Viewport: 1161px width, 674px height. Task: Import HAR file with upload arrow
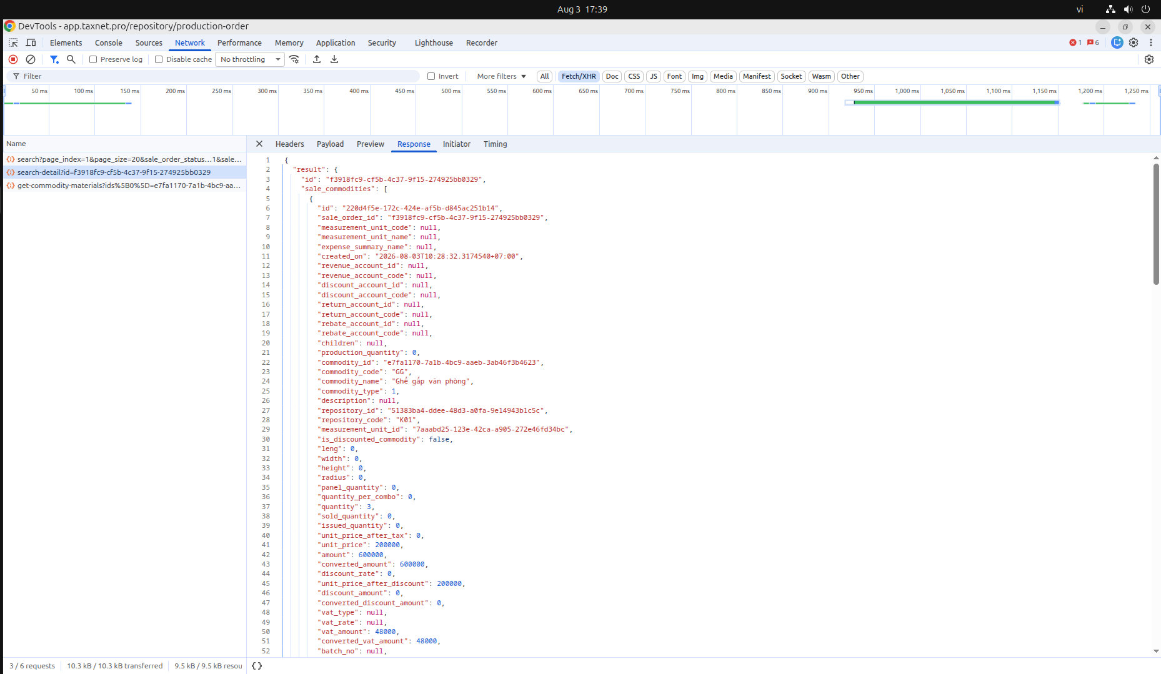tap(317, 59)
